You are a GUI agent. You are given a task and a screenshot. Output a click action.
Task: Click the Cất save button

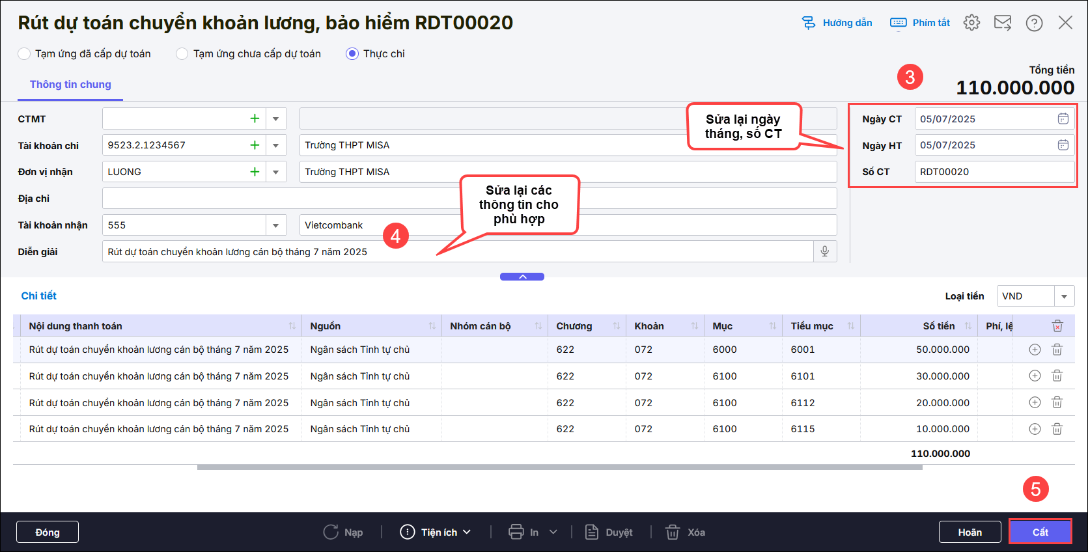click(1040, 532)
